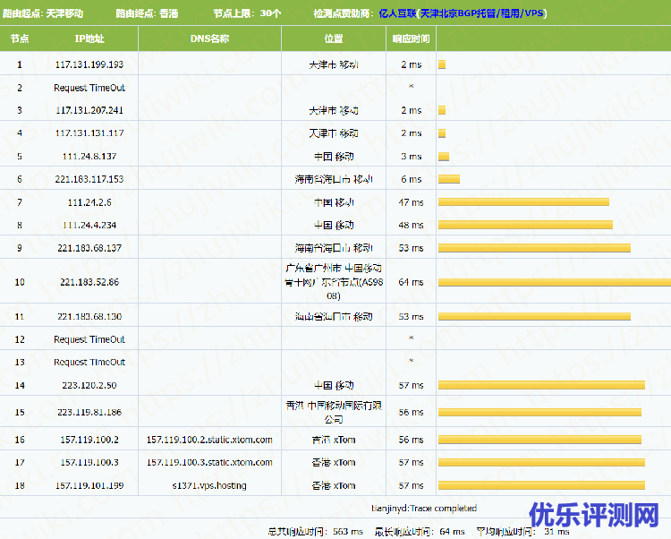
Task: Select the DNS名称 column header
Action: coord(209,39)
